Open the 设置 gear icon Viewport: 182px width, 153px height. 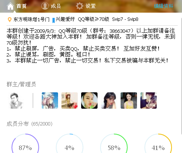(80, 6)
